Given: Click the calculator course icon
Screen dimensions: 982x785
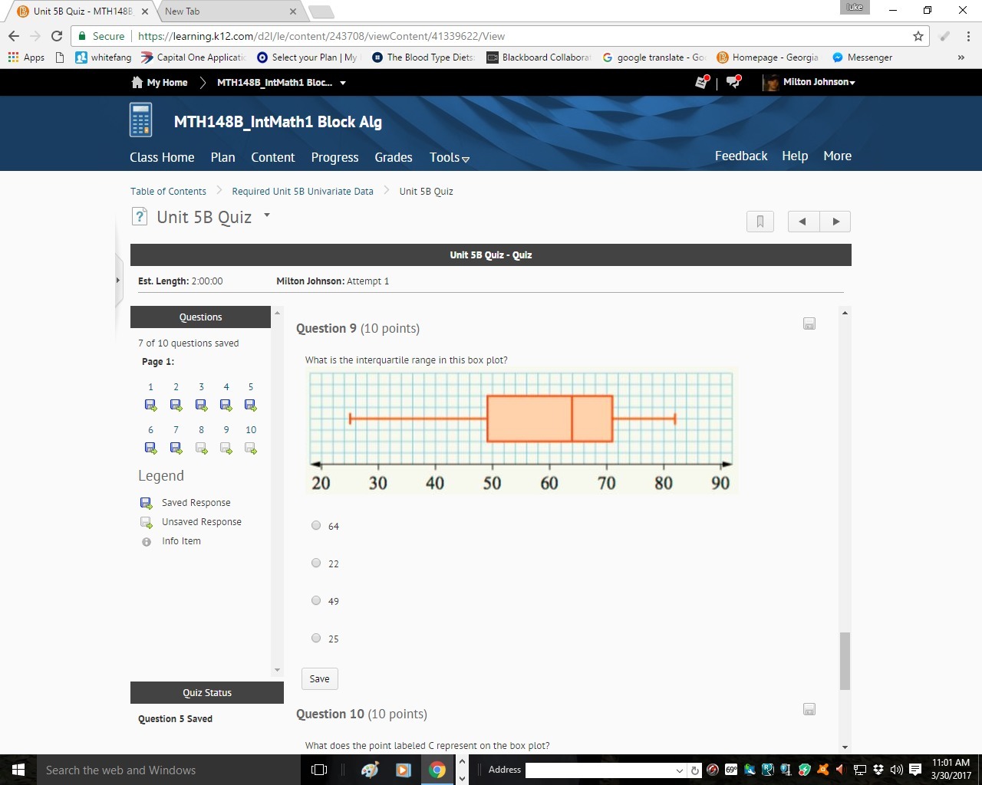Looking at the screenshot, I should tap(140, 120).
